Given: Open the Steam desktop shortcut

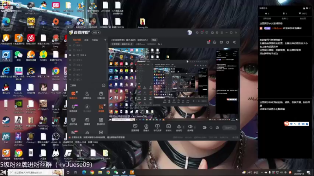Looking at the screenshot, I should pyautogui.click(x=6, y=122).
